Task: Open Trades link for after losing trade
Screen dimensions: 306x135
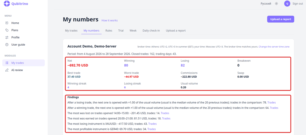Action: (272, 102)
